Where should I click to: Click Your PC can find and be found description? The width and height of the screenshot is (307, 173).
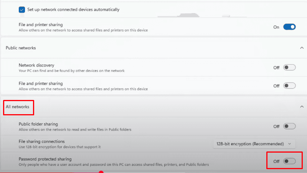click(x=71, y=71)
